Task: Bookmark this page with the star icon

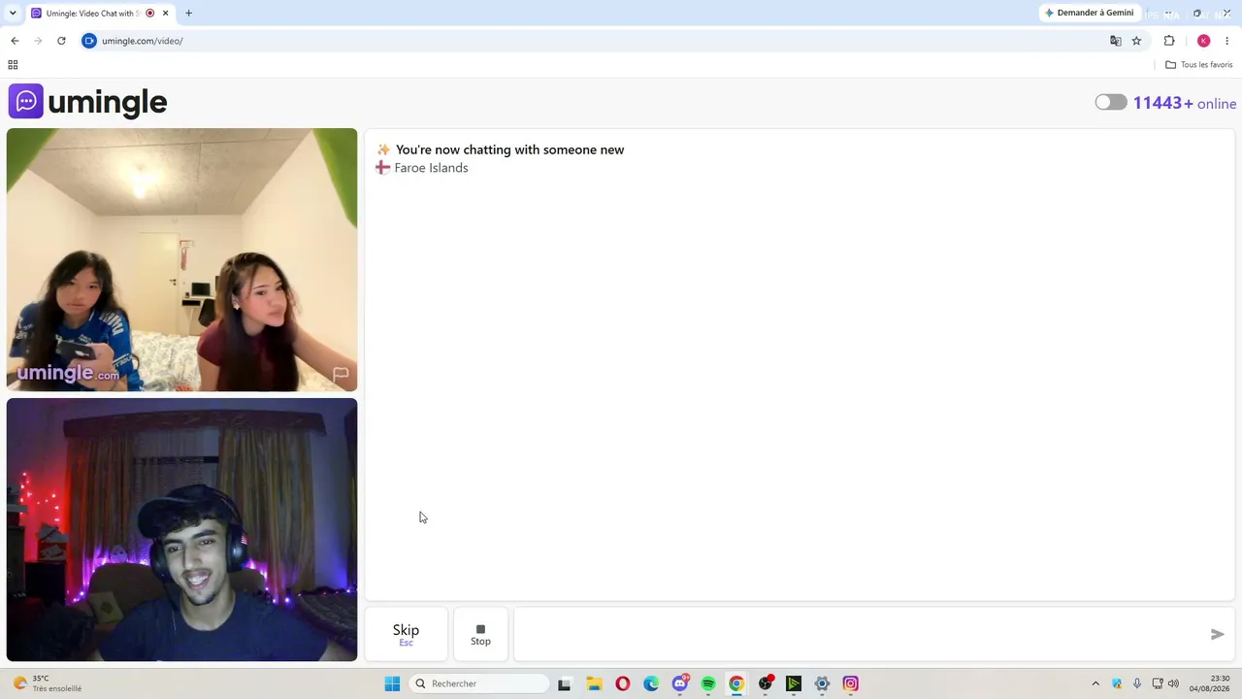Action: pyautogui.click(x=1136, y=41)
